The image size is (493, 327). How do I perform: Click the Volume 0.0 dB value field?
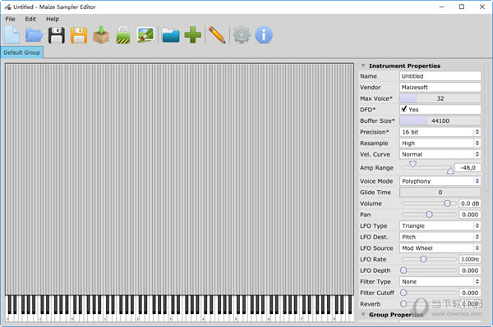point(470,203)
